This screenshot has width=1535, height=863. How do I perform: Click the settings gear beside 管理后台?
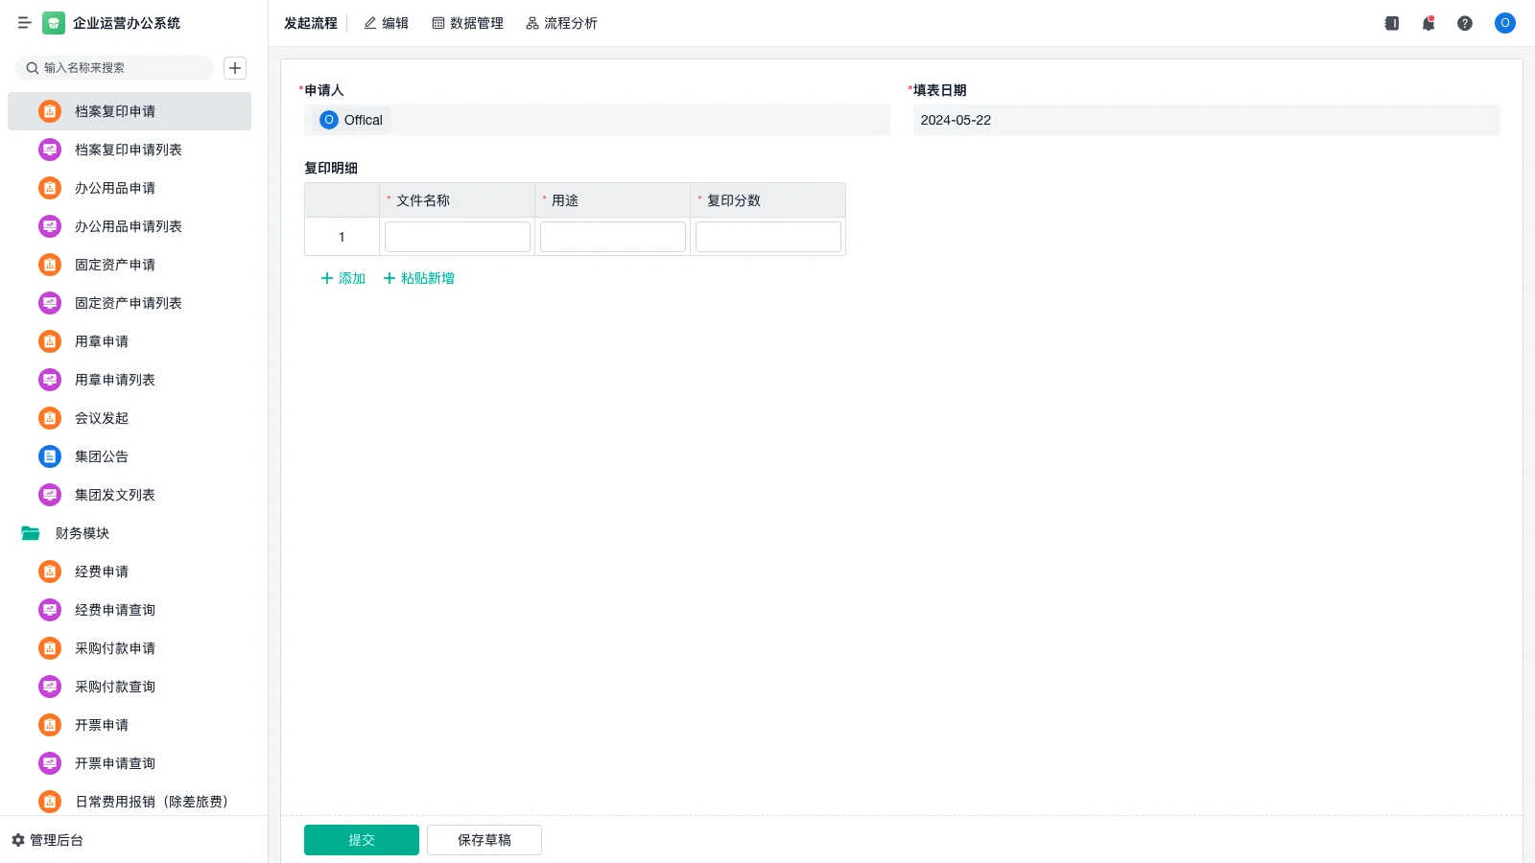point(15,840)
